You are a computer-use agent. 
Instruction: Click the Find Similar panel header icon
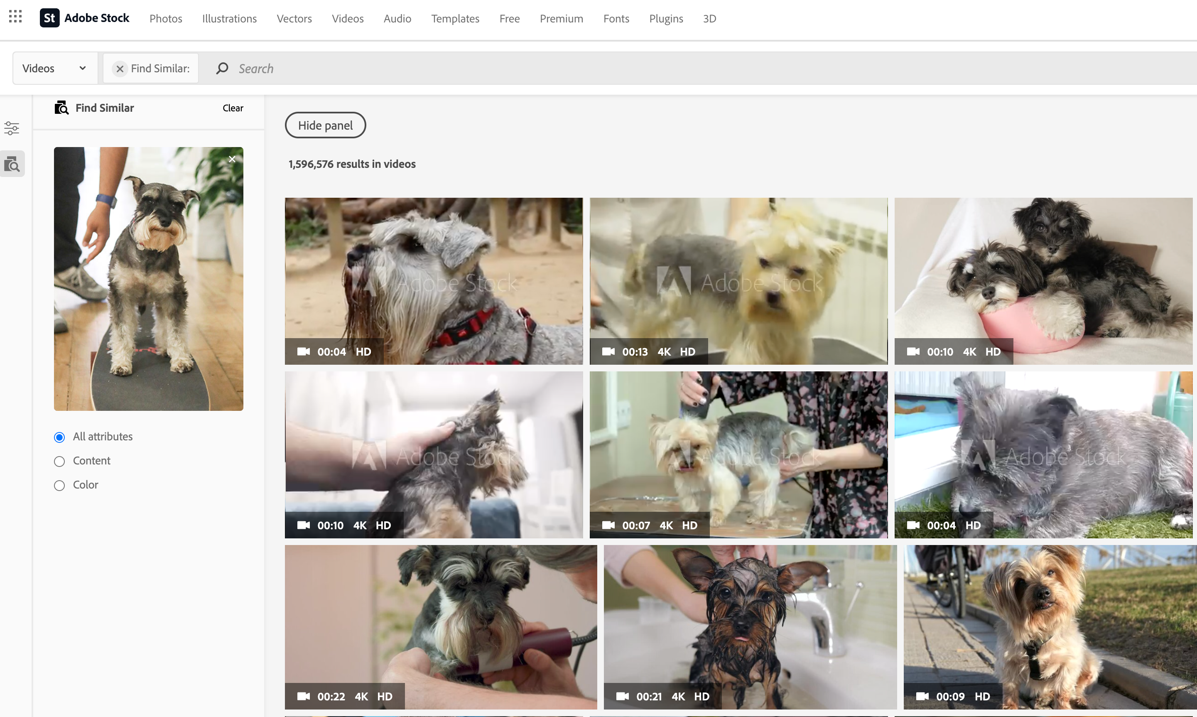[x=61, y=108]
